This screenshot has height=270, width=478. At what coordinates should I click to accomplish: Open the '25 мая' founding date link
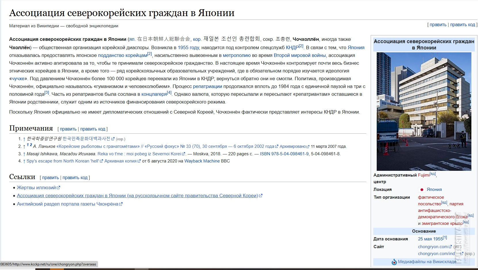click(x=425, y=239)
